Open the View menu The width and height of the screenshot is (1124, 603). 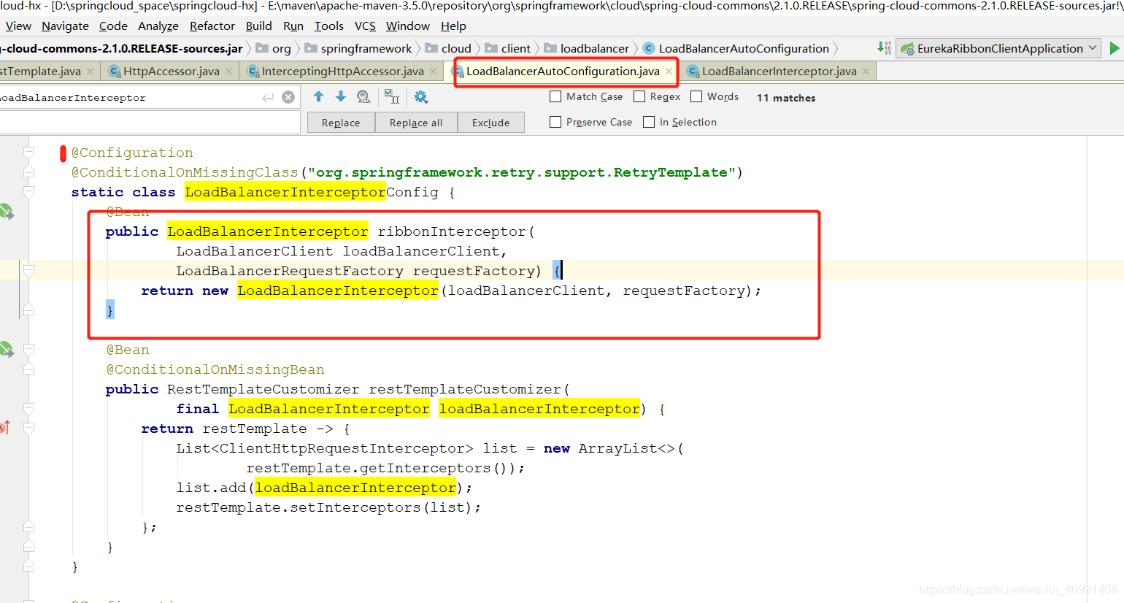pyautogui.click(x=18, y=26)
